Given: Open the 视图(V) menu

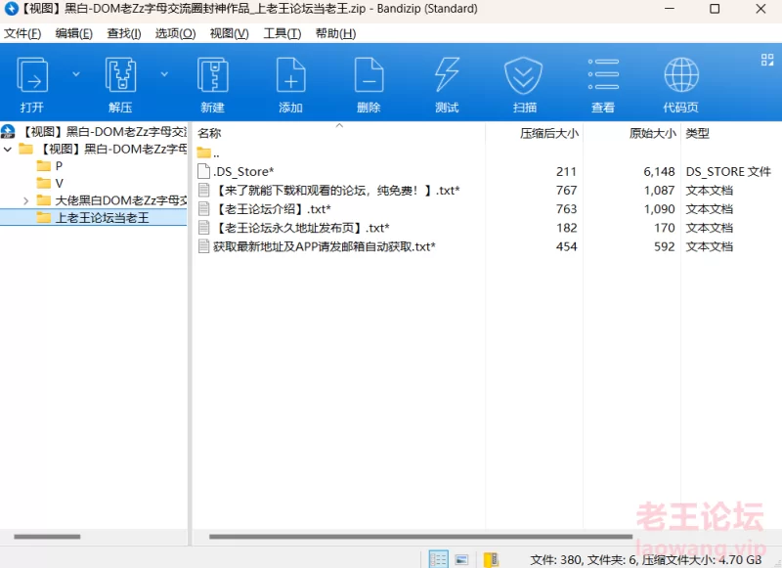Looking at the screenshot, I should click(x=229, y=33).
